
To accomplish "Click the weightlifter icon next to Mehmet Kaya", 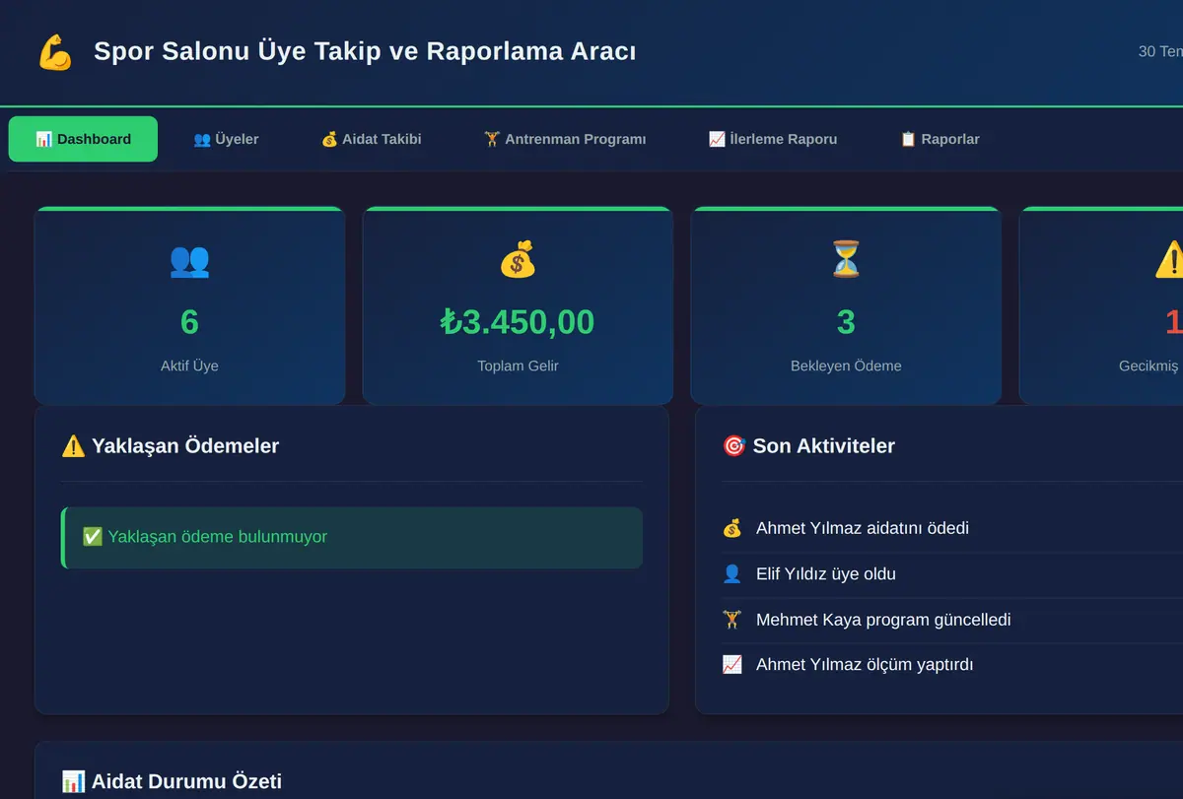I will coord(731,620).
